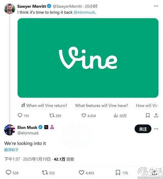This screenshot has height=179, width=163.
Task: Like Elon Musk's reply
Action: click(x=81, y=172)
